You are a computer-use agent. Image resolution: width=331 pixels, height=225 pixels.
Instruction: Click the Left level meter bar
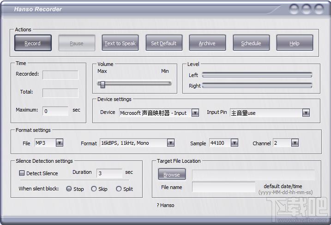[x=257, y=75]
